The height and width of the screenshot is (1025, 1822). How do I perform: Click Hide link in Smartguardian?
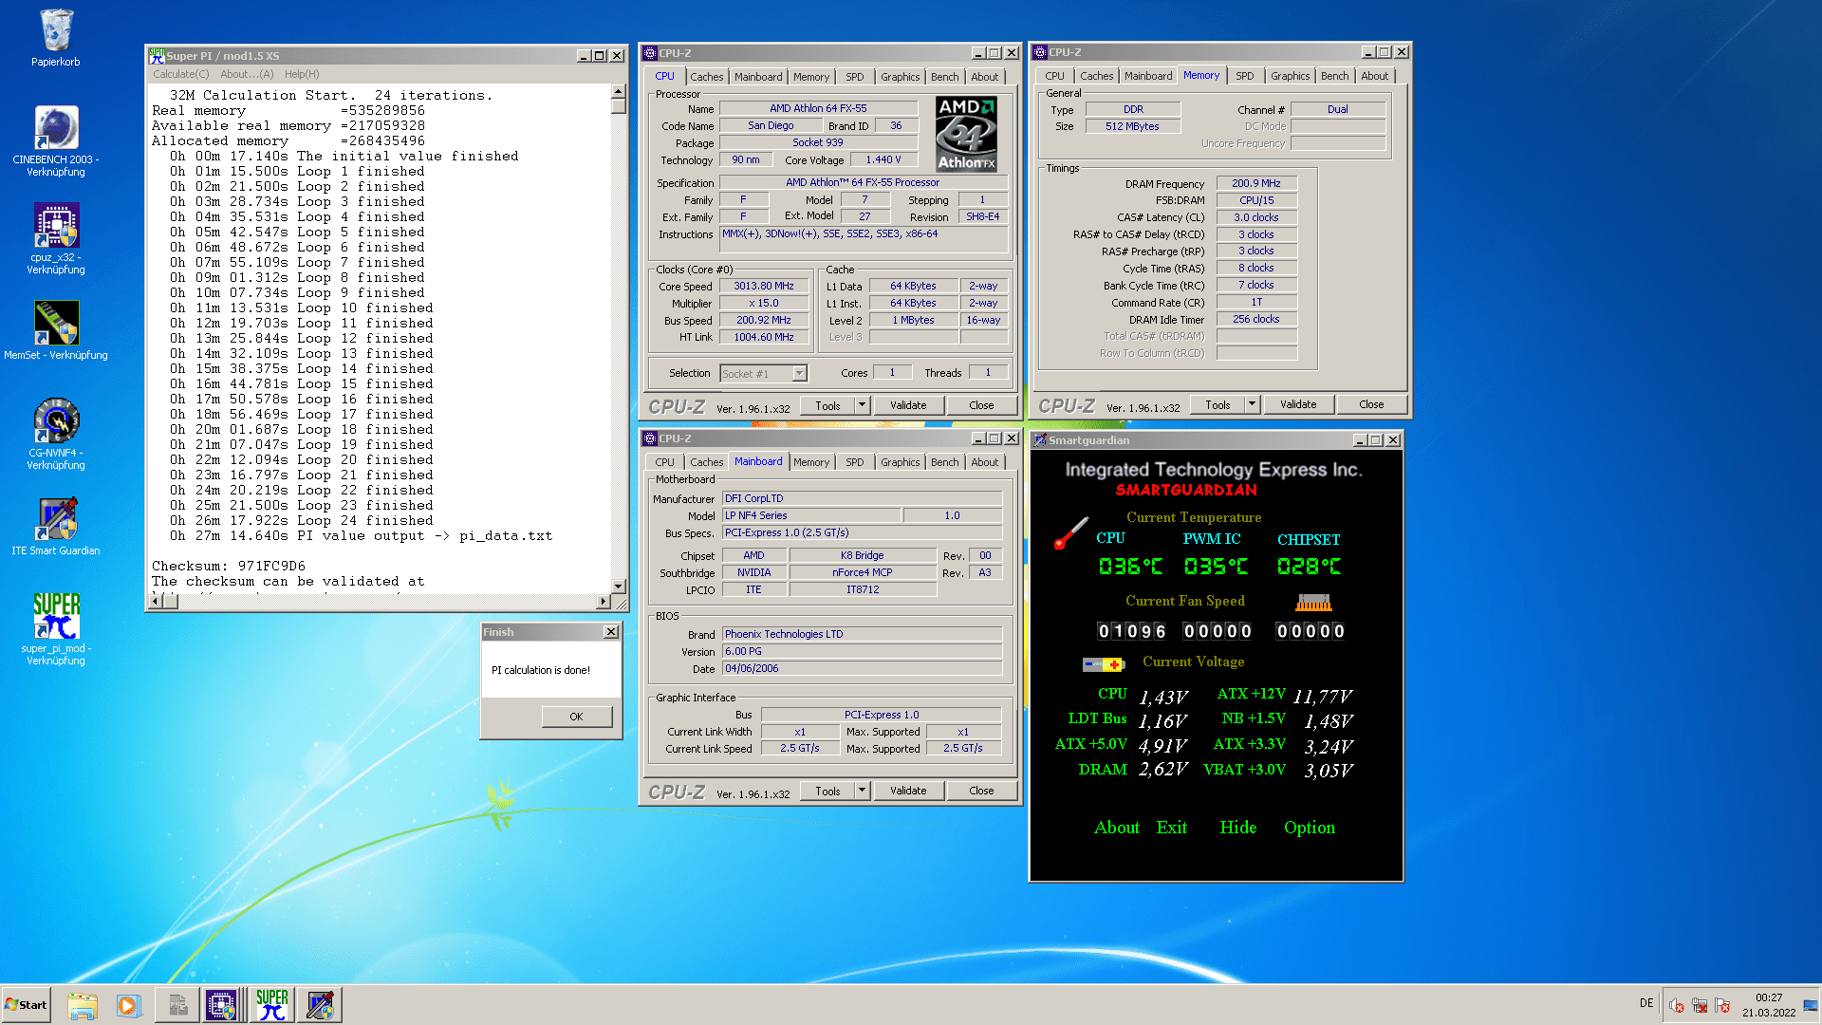click(x=1238, y=828)
